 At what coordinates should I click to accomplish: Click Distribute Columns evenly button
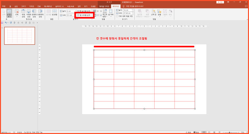[84, 15]
